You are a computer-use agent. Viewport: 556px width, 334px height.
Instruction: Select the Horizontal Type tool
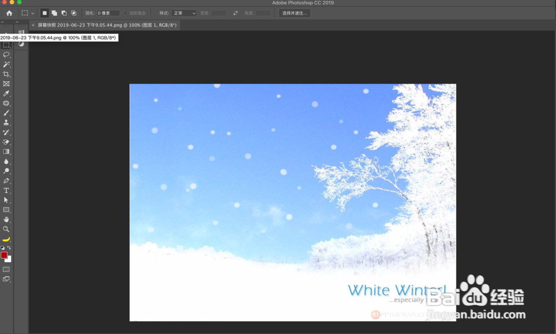click(x=6, y=190)
